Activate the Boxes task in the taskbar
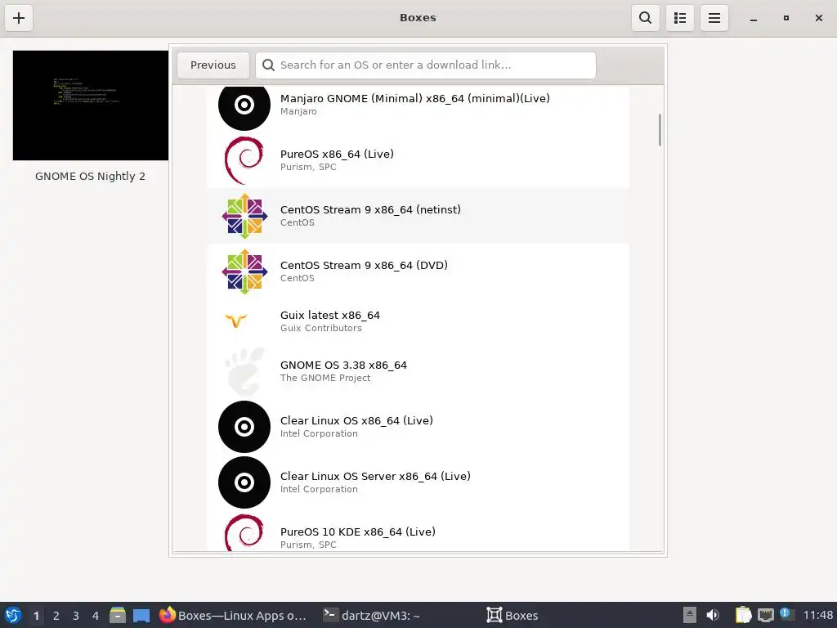The height and width of the screenshot is (628, 837). click(512, 615)
